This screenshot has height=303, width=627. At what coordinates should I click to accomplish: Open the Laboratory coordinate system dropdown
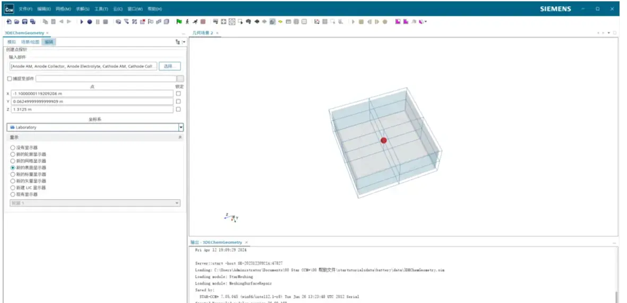tap(181, 127)
